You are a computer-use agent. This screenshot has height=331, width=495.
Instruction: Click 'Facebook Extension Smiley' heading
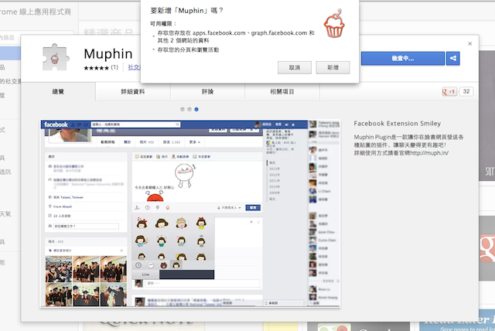point(397,124)
